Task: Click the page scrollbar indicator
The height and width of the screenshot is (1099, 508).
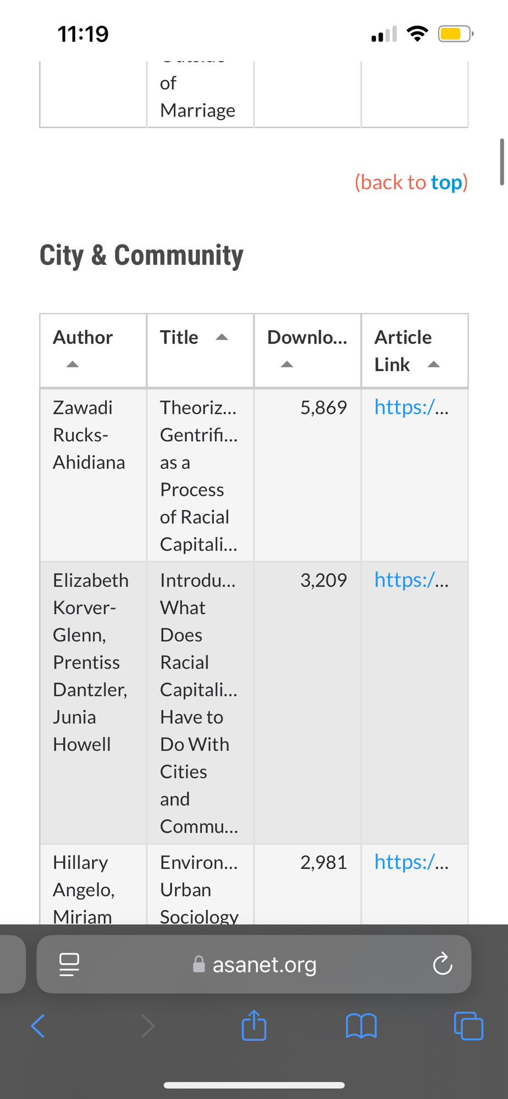Action: click(x=501, y=162)
